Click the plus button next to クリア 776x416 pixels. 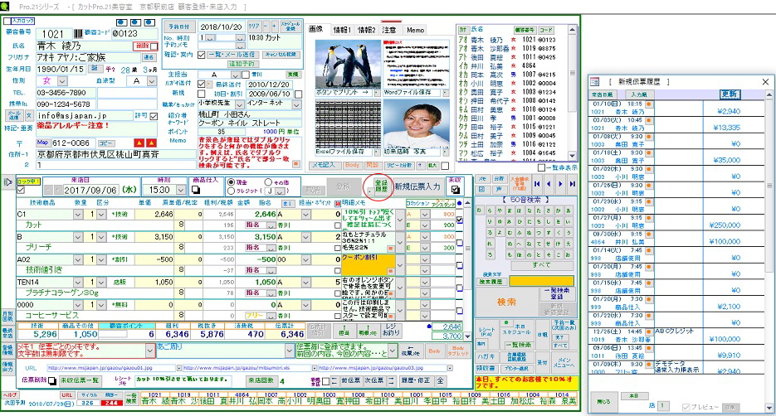click(274, 27)
